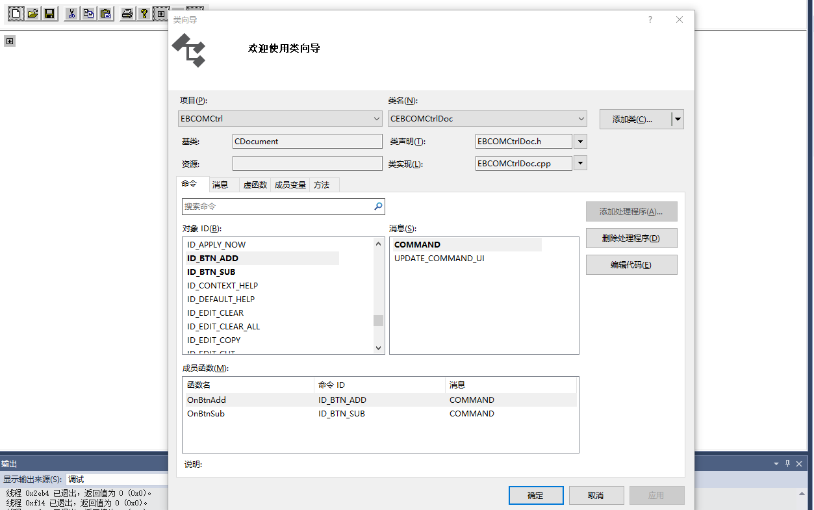Screen dimensions: 814x510
Task: Switch to the 虚函数 tab
Action: click(x=255, y=185)
